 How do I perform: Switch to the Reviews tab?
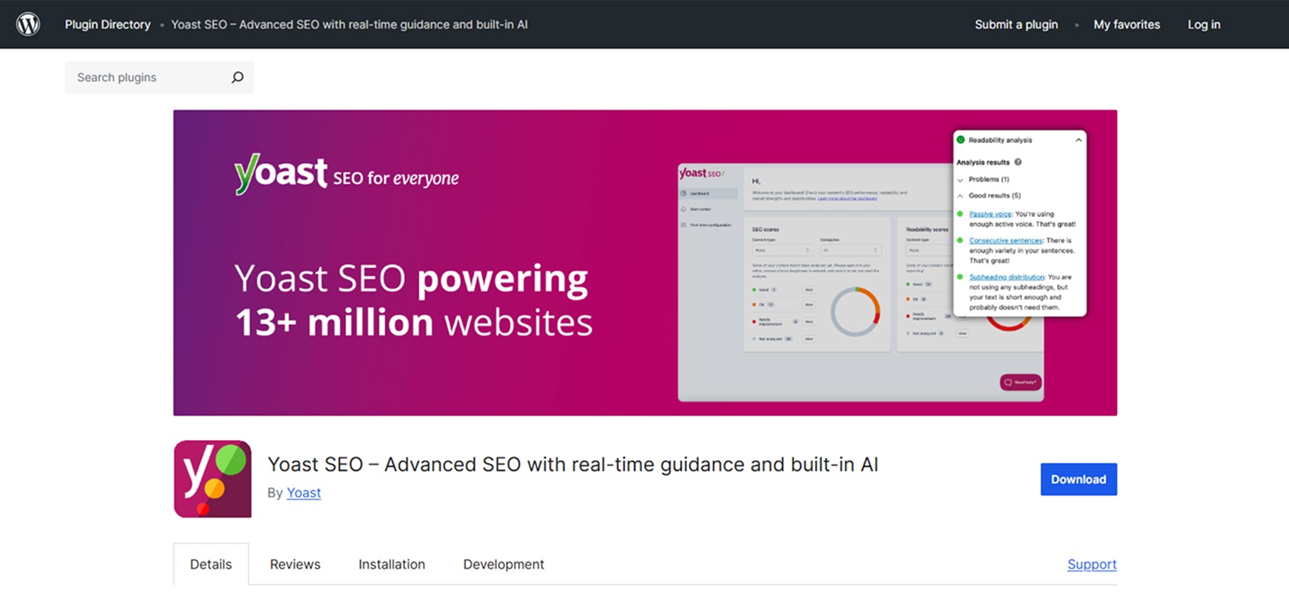click(295, 564)
